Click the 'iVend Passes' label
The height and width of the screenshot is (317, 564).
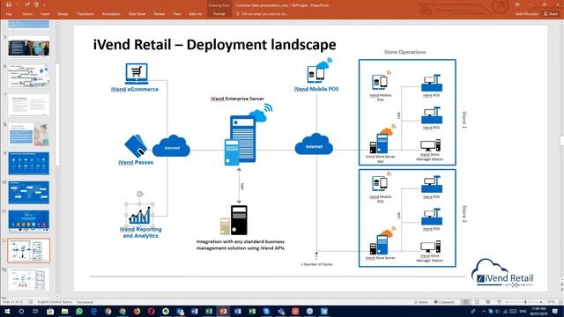136,162
